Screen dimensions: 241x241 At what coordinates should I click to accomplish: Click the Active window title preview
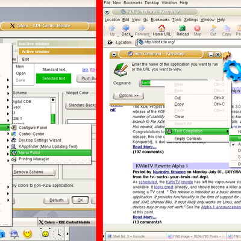(57, 52)
